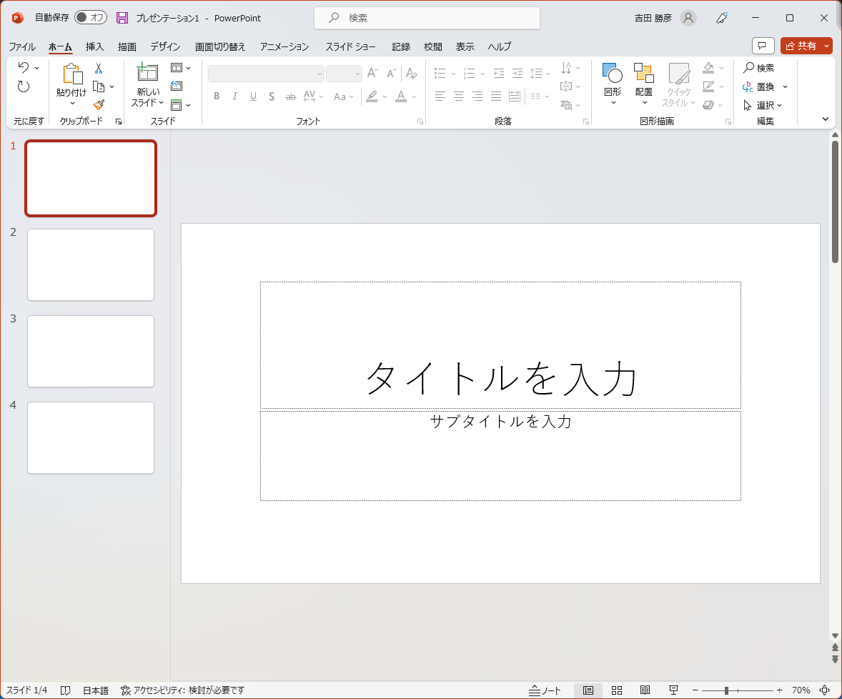The image size is (842, 699).
Task: Open the 図形 shapes gallery
Action: click(x=613, y=74)
